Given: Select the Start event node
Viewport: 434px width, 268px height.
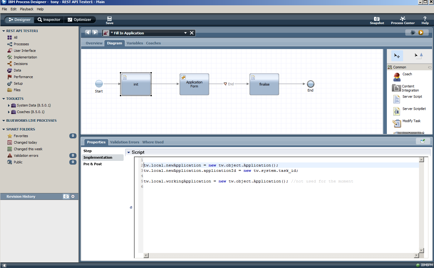Looking at the screenshot, I should [99, 84].
